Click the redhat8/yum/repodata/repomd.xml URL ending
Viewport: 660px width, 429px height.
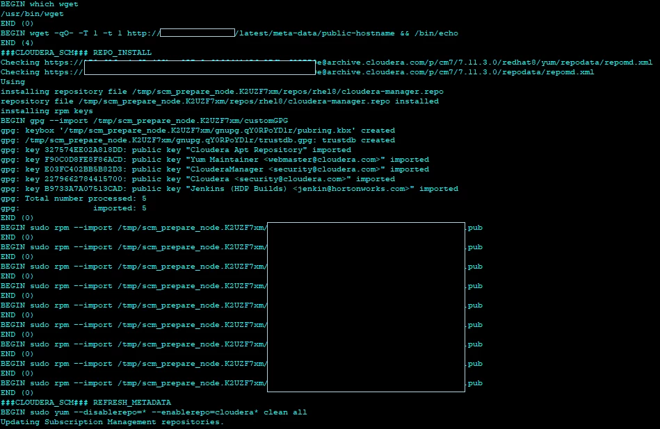[577, 62]
